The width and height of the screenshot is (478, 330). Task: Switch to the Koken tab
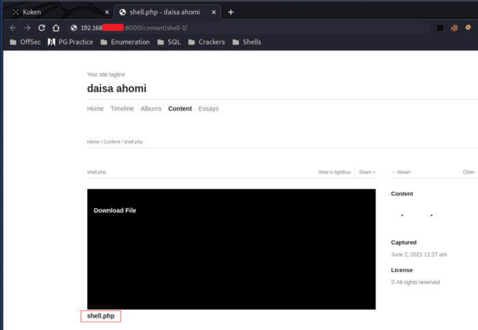click(55, 12)
